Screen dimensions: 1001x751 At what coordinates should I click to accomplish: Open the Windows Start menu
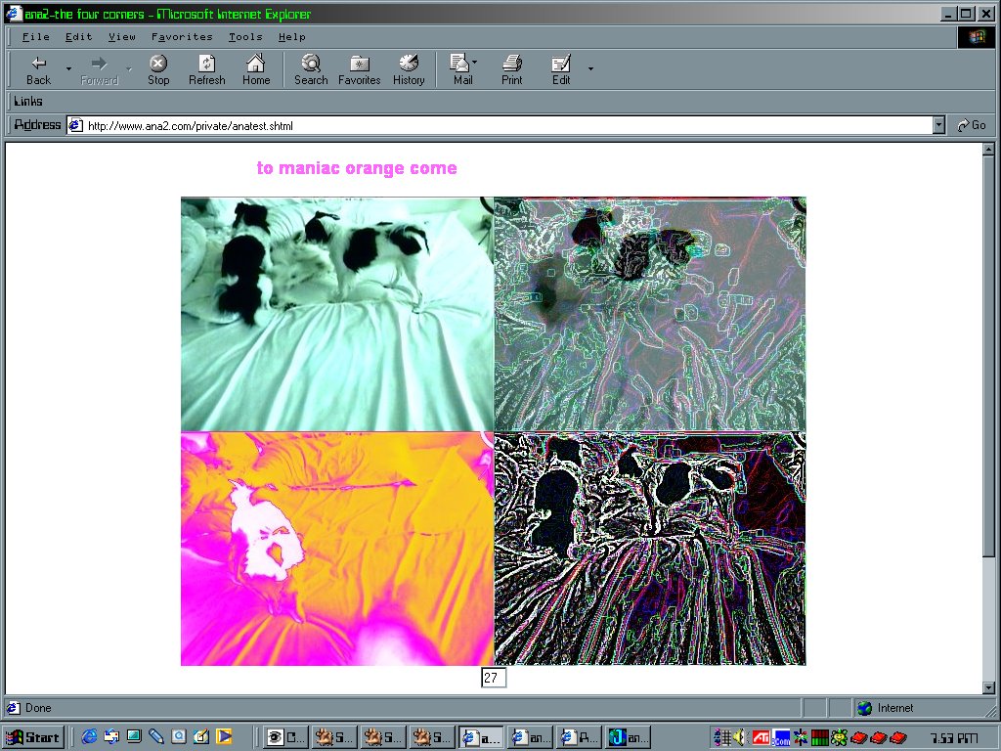pos(34,737)
